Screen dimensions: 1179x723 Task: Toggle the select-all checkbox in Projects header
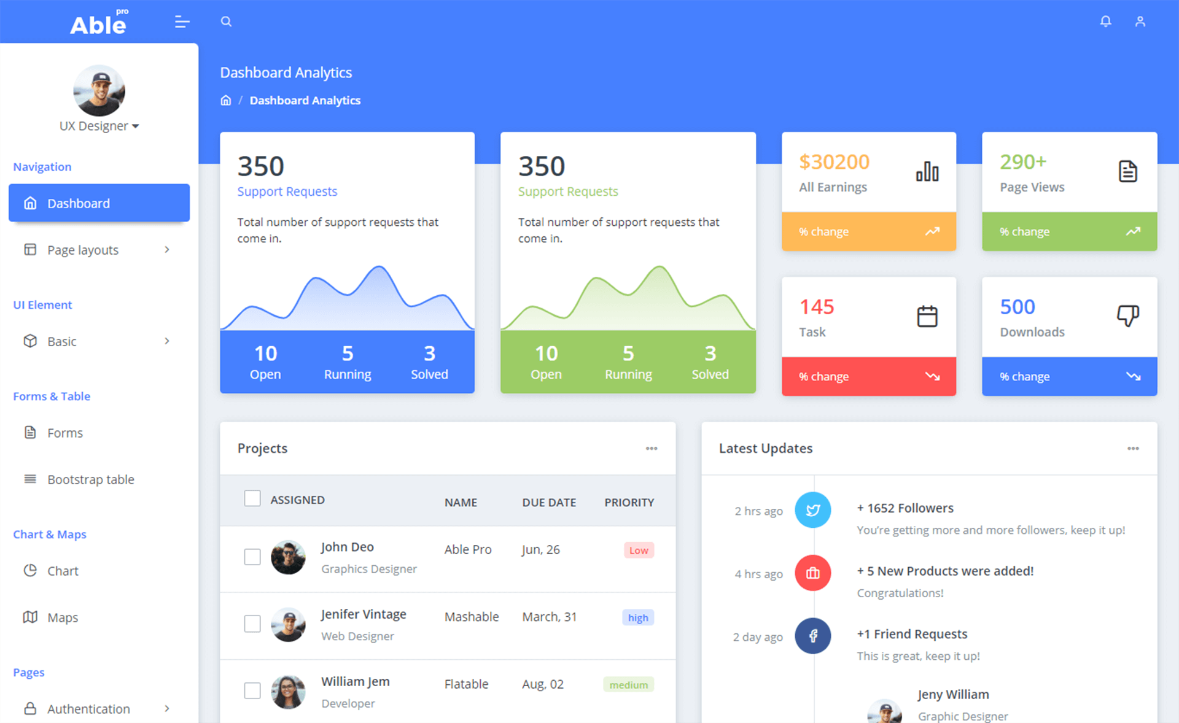coord(251,498)
